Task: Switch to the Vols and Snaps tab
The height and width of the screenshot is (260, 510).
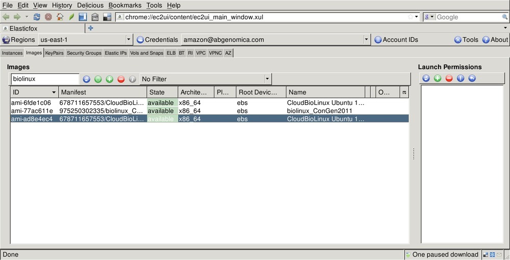Action: [x=146, y=53]
